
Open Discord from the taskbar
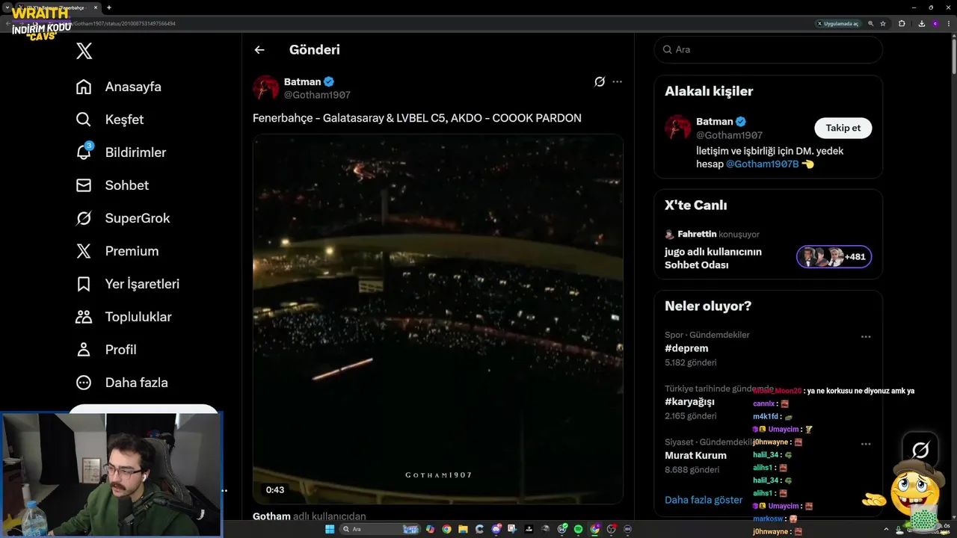point(496,529)
